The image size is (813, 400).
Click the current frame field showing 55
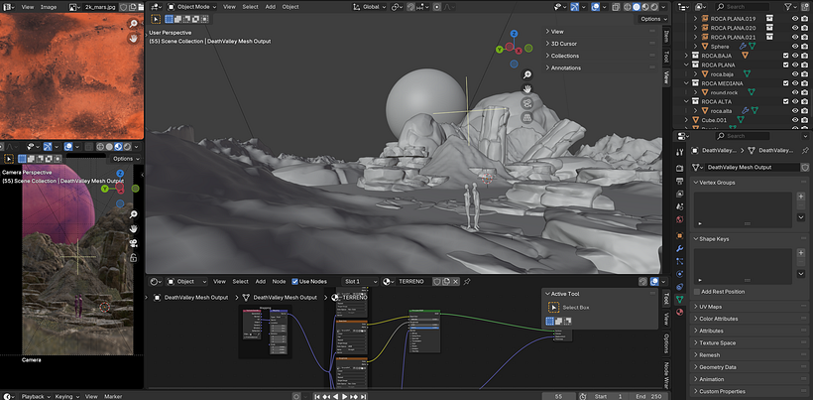[x=558, y=396]
